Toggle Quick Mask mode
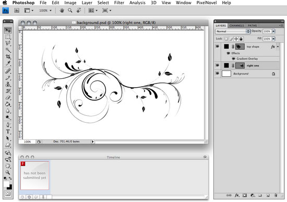Image resolution: width=287 pixels, height=202 pixels. point(8,194)
